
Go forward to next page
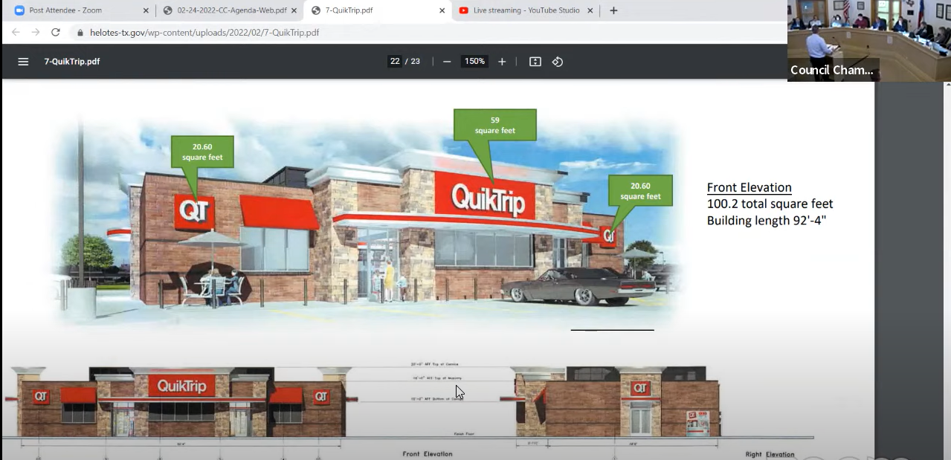[36, 33]
